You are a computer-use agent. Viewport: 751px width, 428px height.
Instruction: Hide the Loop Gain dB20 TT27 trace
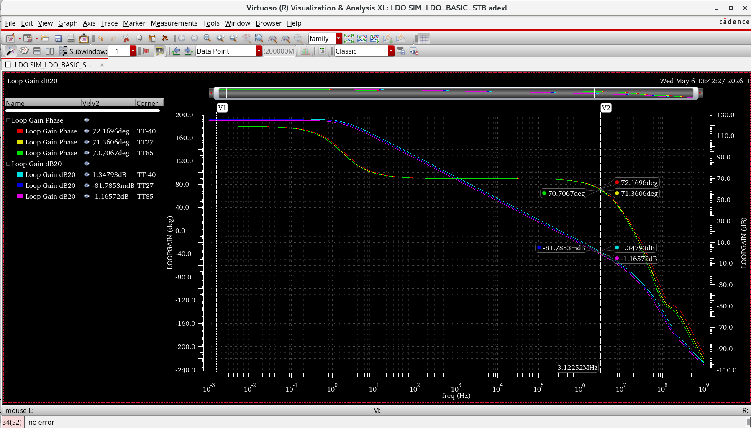pyautogui.click(x=87, y=185)
